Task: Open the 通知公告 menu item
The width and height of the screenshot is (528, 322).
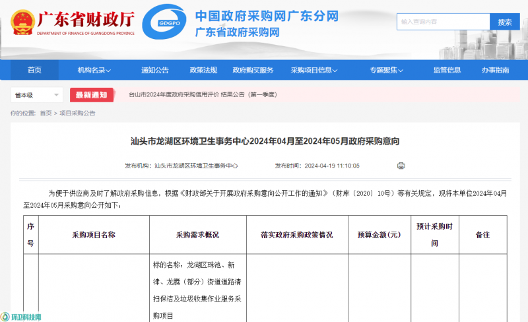Action: (x=154, y=70)
